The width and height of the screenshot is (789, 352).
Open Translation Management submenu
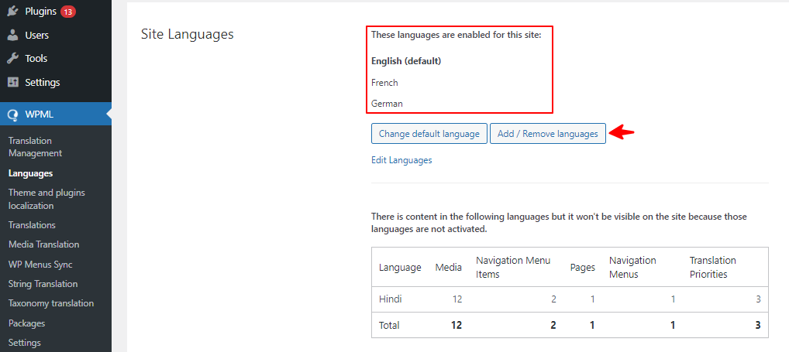tap(35, 147)
